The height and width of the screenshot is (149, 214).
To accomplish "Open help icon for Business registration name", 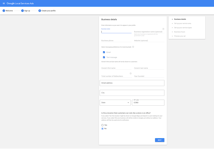I will [163, 29].
